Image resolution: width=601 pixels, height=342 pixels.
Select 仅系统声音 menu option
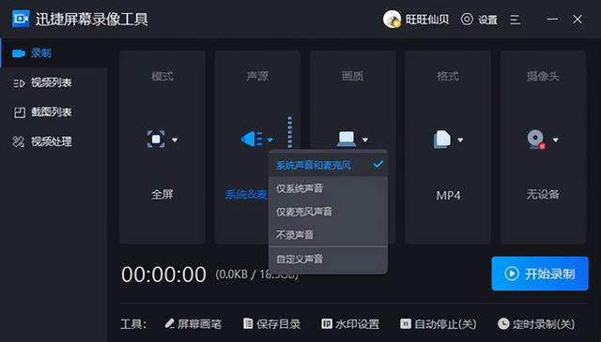[x=328, y=188]
